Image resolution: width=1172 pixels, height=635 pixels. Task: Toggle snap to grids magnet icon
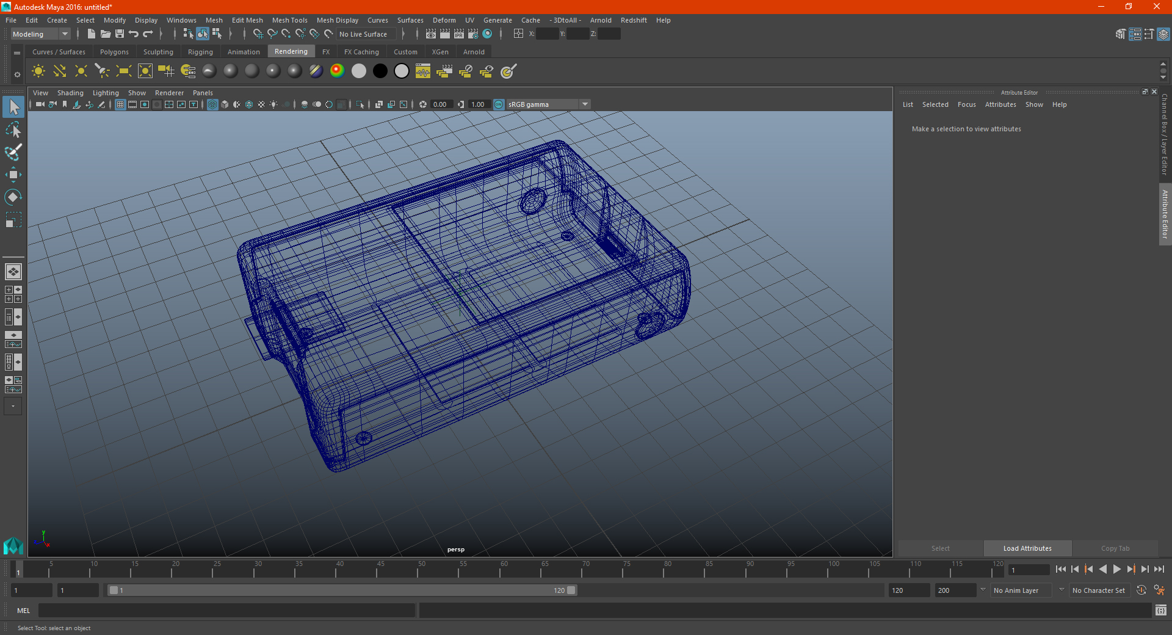[258, 34]
